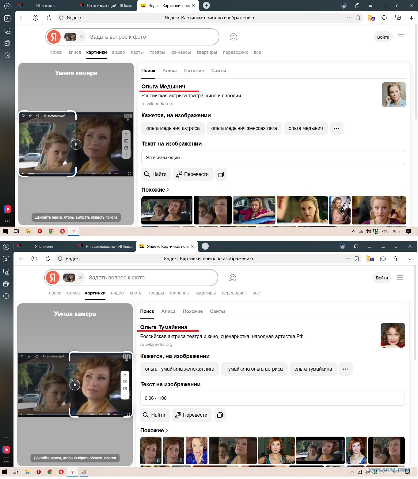Image resolution: width=418 pixels, height=479 pixels.
Task: Reload the page in the Медынич results window
Action: [49, 18]
